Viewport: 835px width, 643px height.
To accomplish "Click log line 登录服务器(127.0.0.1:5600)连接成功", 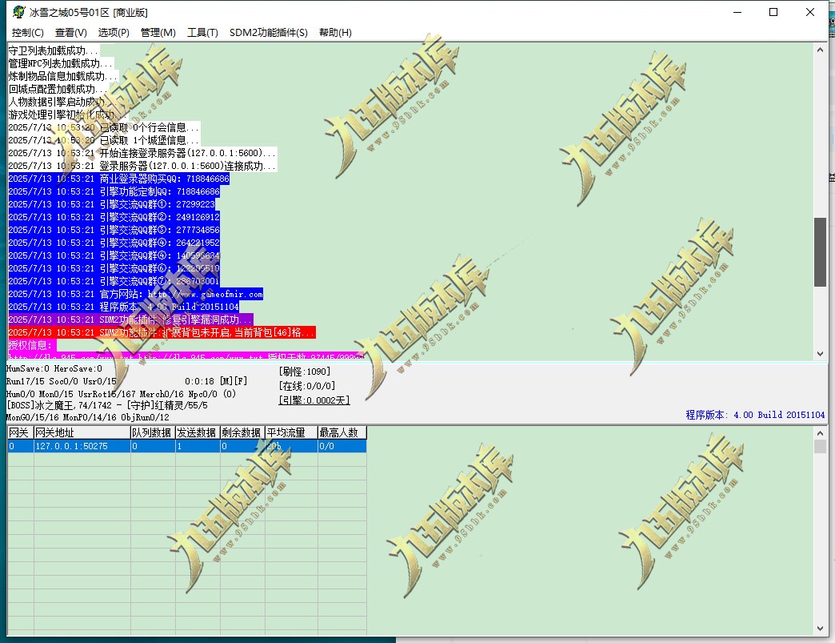I will coord(142,166).
